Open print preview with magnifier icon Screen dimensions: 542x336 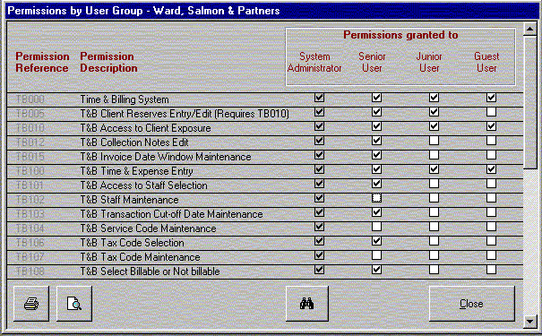pyautogui.click(x=74, y=304)
